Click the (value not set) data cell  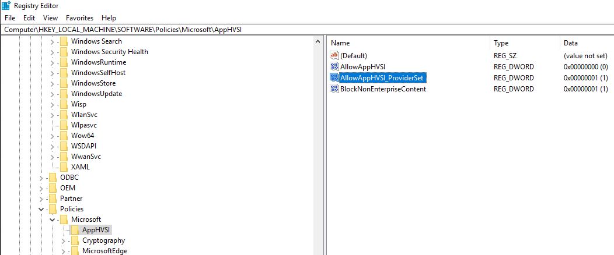click(586, 56)
